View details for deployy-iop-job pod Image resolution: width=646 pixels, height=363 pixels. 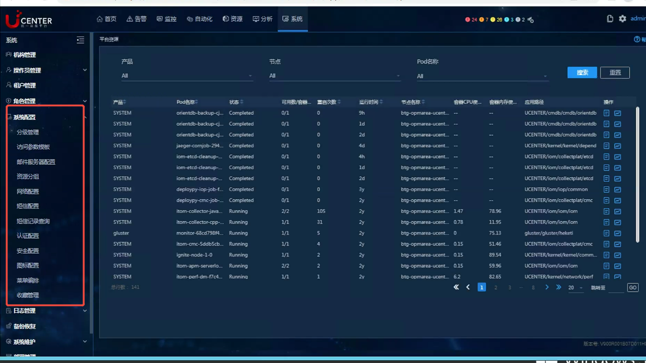point(606,190)
